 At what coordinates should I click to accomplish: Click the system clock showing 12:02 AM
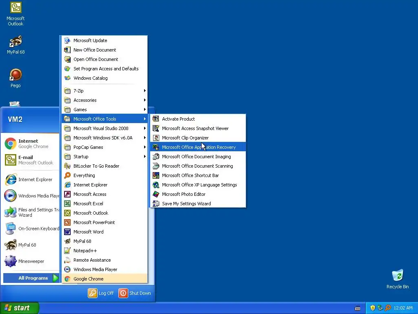(403, 308)
